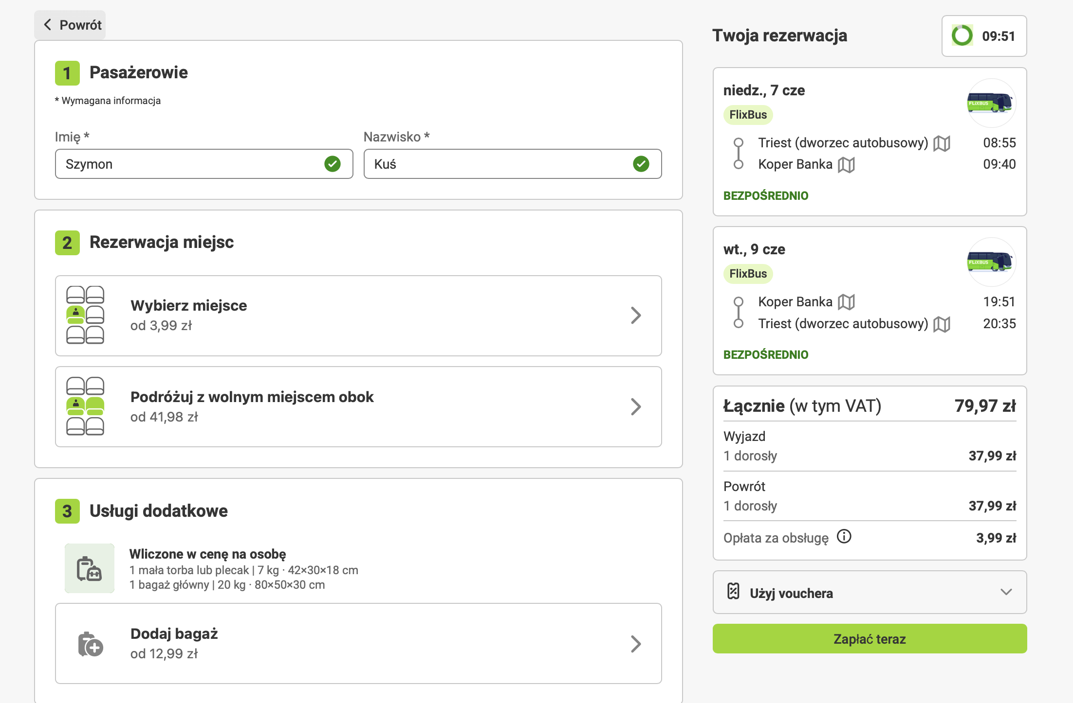Click the double-seat icon for free neighbouring seat

click(85, 406)
